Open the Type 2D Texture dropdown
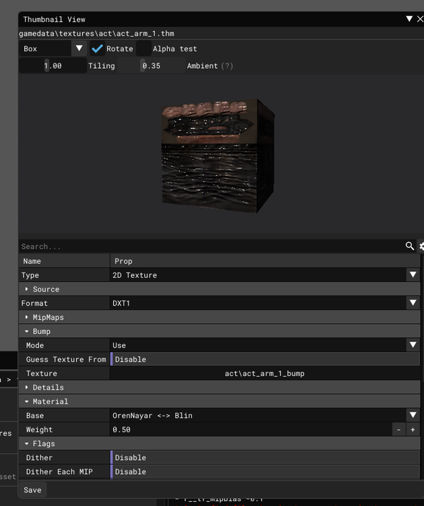 pos(265,275)
